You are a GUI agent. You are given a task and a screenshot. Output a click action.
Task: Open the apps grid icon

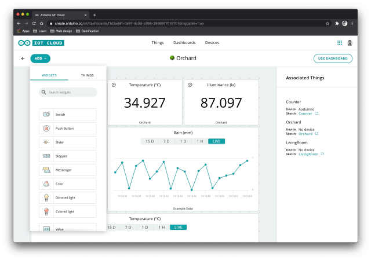[x=340, y=43]
